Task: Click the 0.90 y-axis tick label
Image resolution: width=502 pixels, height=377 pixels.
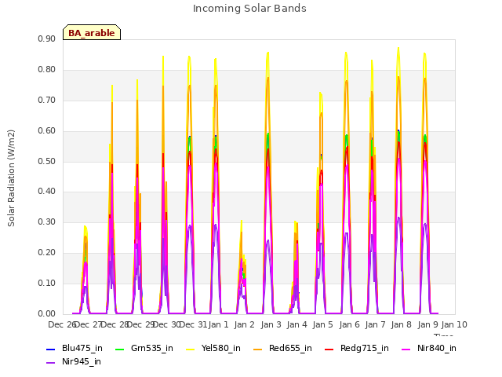Action: point(46,38)
